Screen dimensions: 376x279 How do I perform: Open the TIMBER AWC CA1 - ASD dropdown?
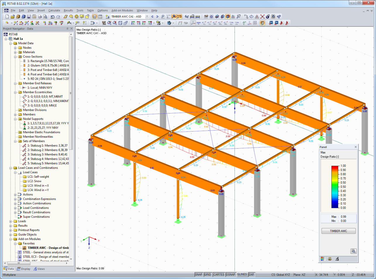[x=147, y=17]
